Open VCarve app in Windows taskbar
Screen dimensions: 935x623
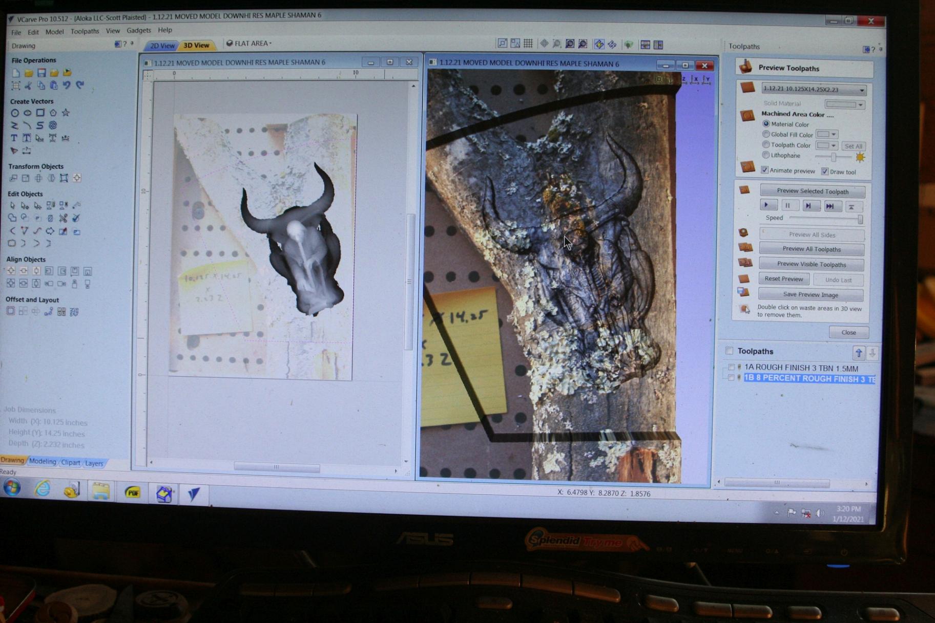click(x=194, y=493)
